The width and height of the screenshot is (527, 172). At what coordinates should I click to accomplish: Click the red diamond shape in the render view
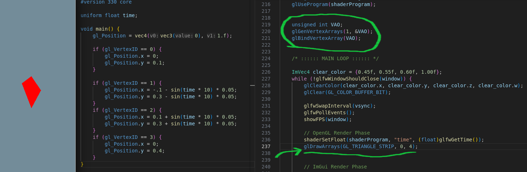[31, 92]
